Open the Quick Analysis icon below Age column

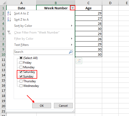click(79, 61)
